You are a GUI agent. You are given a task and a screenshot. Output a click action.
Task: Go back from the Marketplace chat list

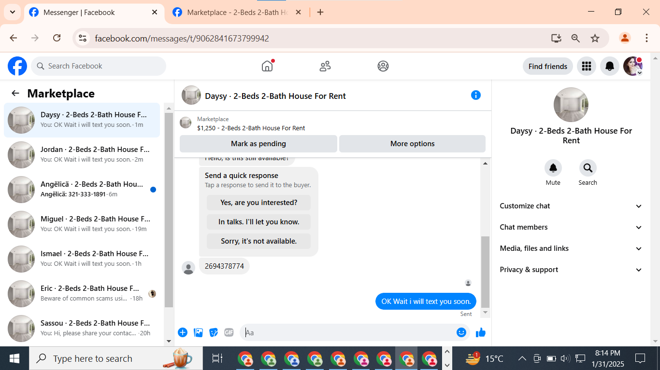[x=15, y=94]
